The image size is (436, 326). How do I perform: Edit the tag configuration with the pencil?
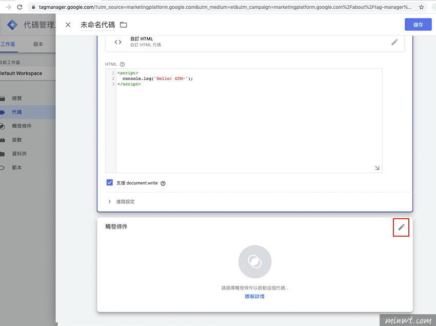(x=394, y=42)
